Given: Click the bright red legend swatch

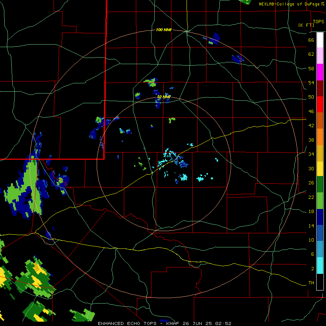Looking at the screenshot, I should [x=320, y=104].
